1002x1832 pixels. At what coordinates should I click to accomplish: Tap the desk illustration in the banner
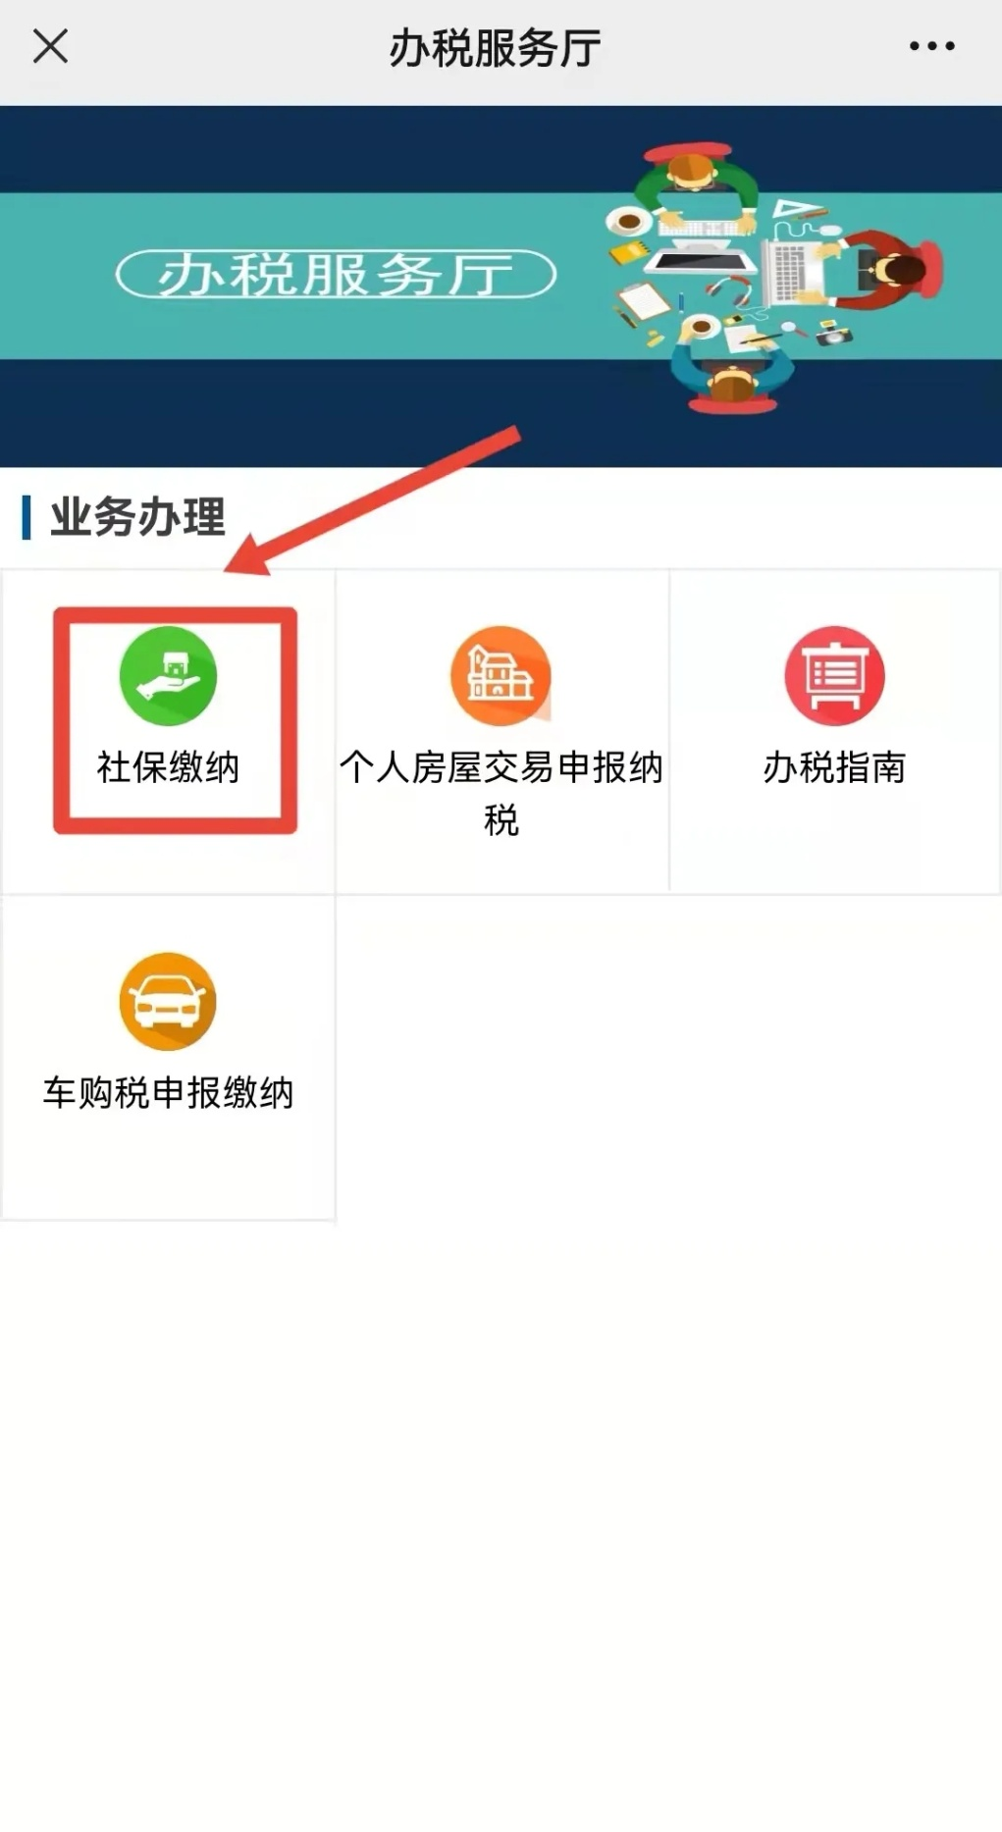click(773, 278)
